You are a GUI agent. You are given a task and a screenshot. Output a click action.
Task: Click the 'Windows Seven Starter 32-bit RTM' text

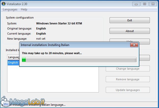coord(59,23)
